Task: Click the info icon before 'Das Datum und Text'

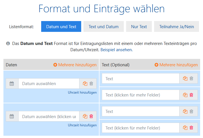Action: tap(8, 44)
